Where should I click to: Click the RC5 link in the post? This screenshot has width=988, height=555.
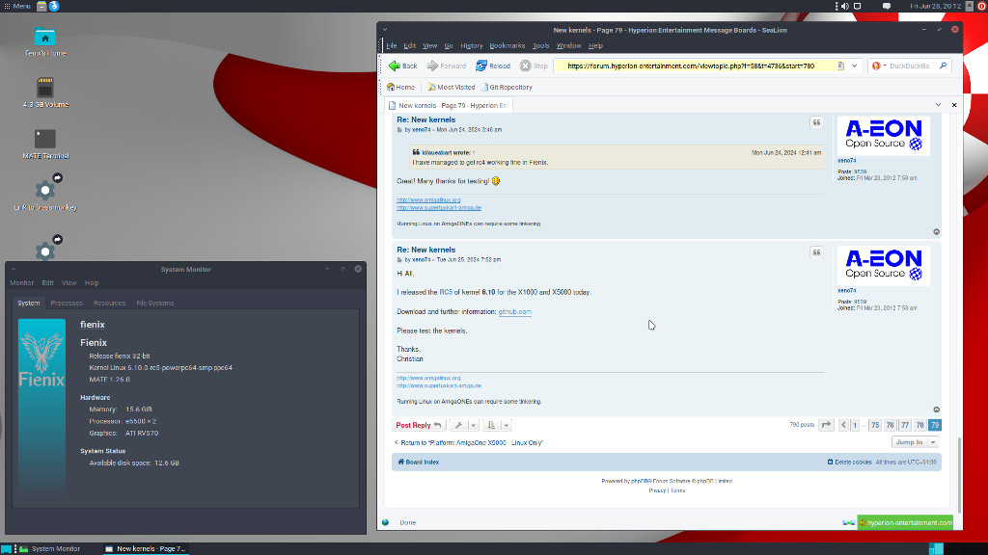446,292
